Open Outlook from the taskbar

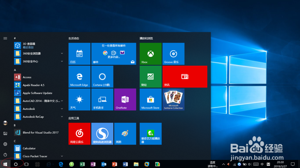pos(104,164)
